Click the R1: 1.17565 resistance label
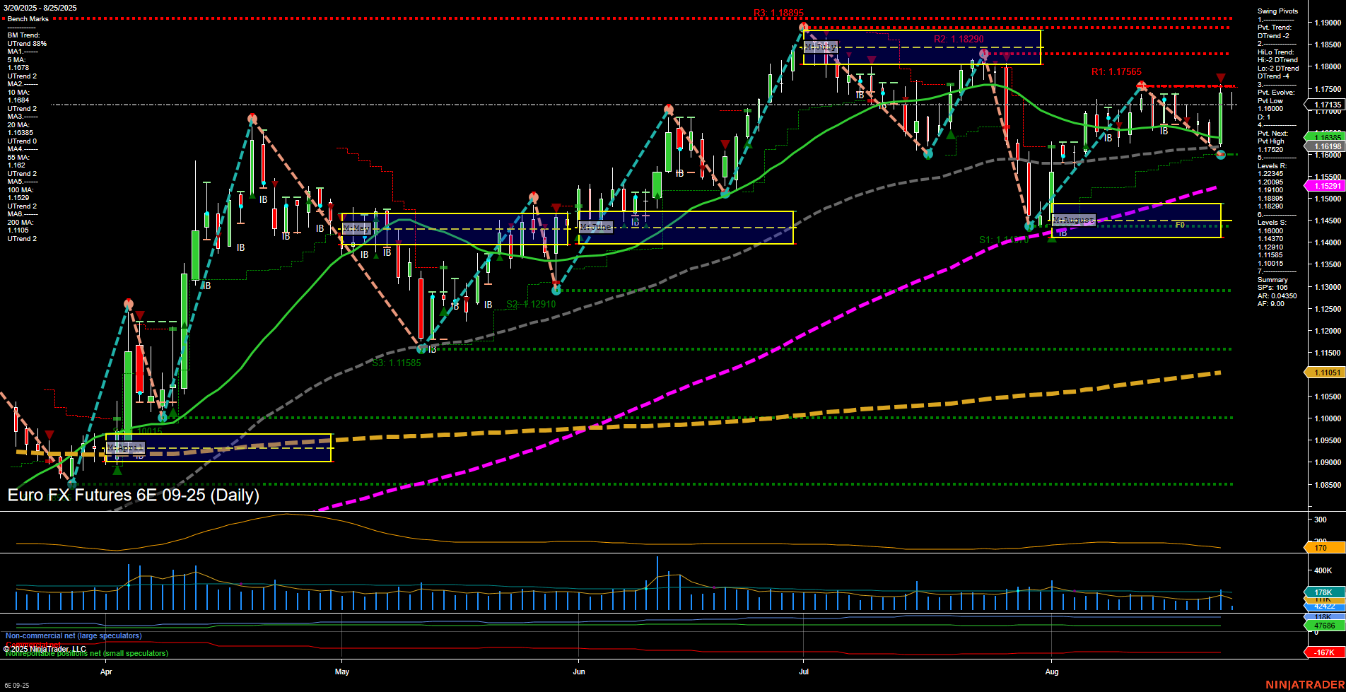 coord(1116,71)
